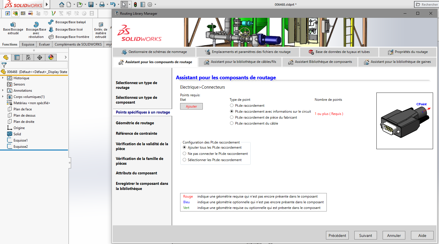Open the Undo dropdown arrow
This screenshot has width=439, height=244.
coord(118,5)
